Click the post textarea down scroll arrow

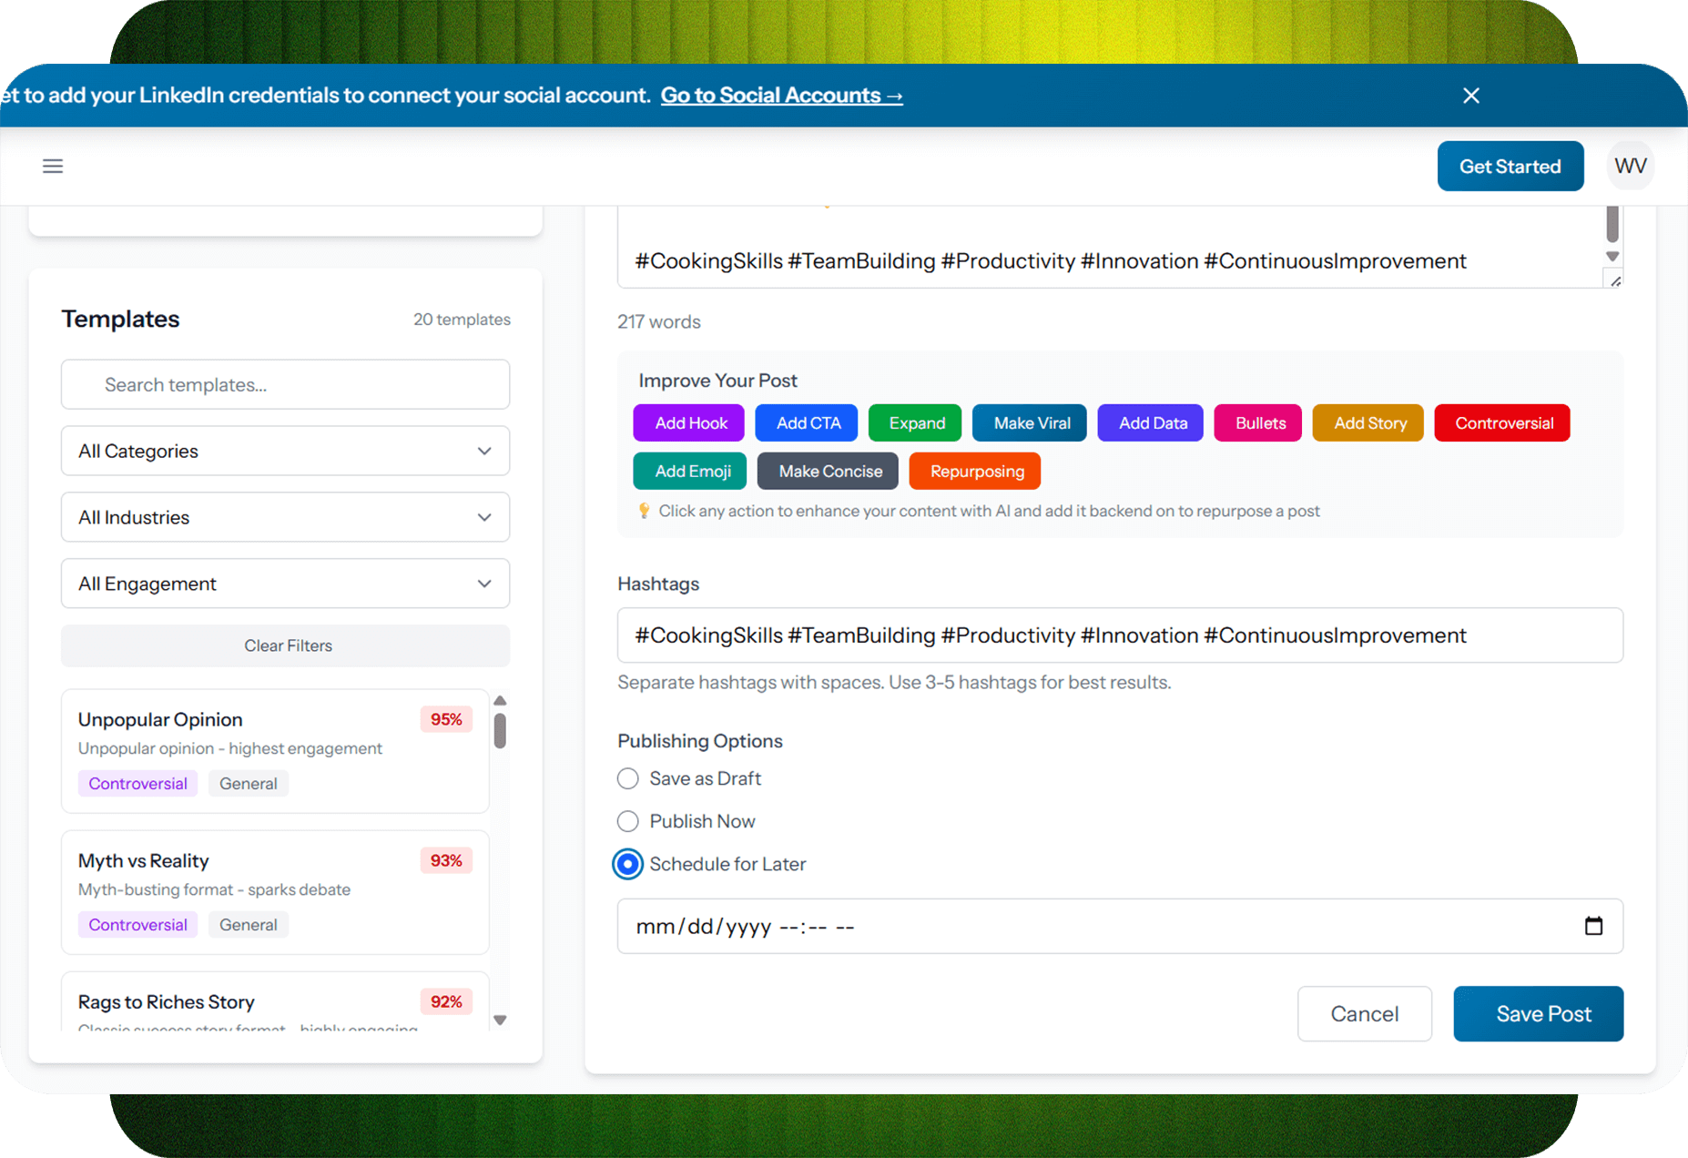point(1612,257)
